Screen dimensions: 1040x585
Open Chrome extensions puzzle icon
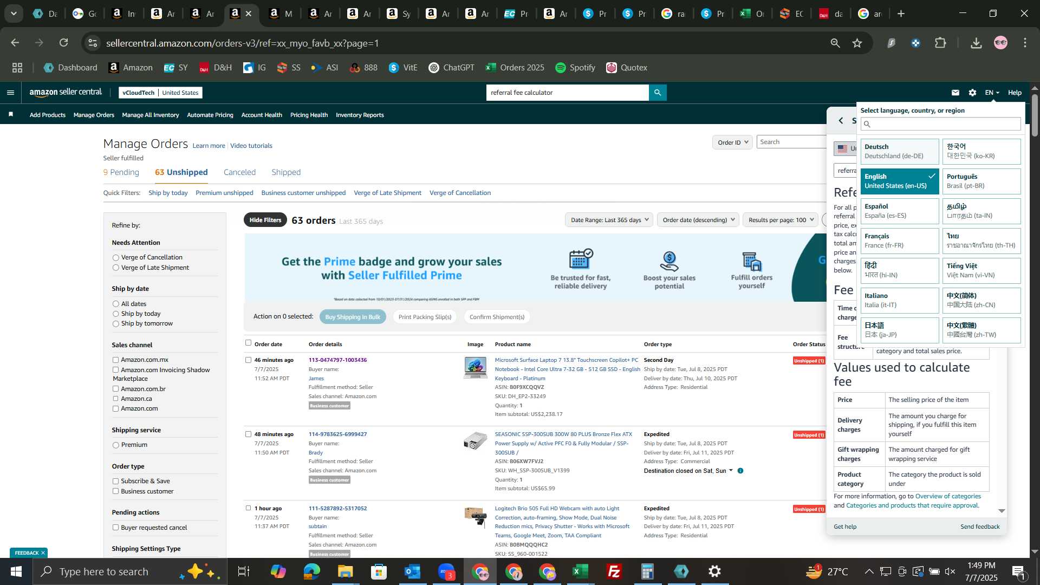941,43
